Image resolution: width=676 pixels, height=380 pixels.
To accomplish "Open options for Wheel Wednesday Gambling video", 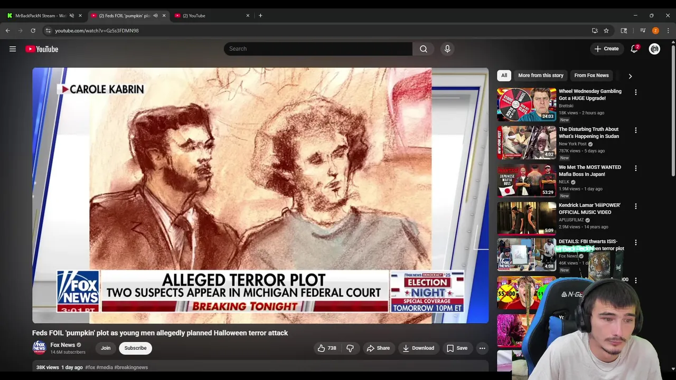I will [x=636, y=92].
